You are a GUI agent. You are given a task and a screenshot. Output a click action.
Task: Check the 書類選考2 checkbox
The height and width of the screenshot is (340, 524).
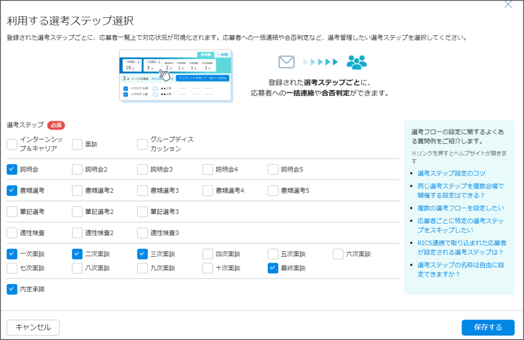point(77,191)
